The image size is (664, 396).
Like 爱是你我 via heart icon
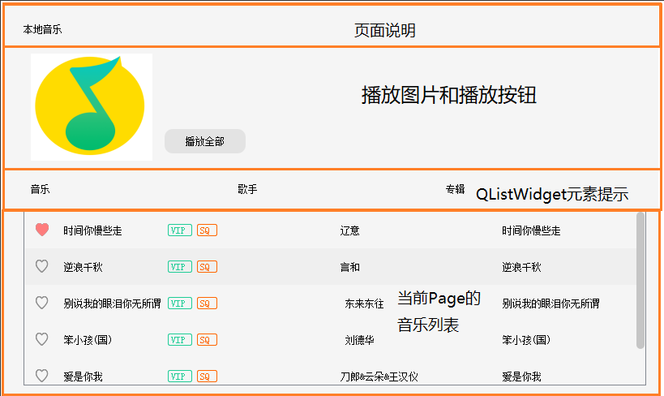coord(42,376)
